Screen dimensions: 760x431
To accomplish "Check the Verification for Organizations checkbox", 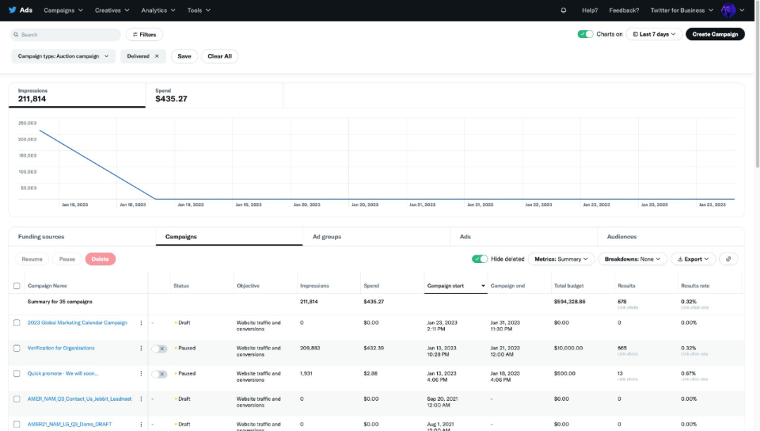I will pyautogui.click(x=17, y=348).
